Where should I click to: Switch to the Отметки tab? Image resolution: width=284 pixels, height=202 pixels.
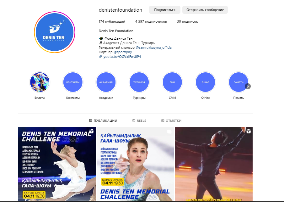171,121
